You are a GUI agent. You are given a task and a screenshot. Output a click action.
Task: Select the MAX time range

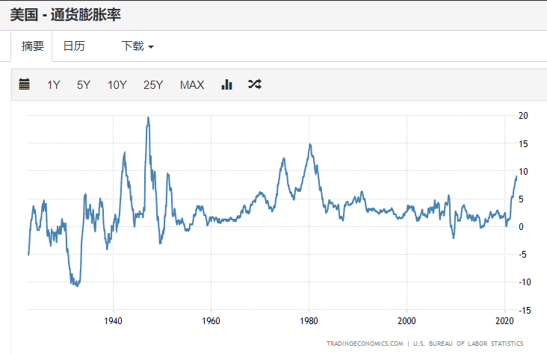point(192,84)
